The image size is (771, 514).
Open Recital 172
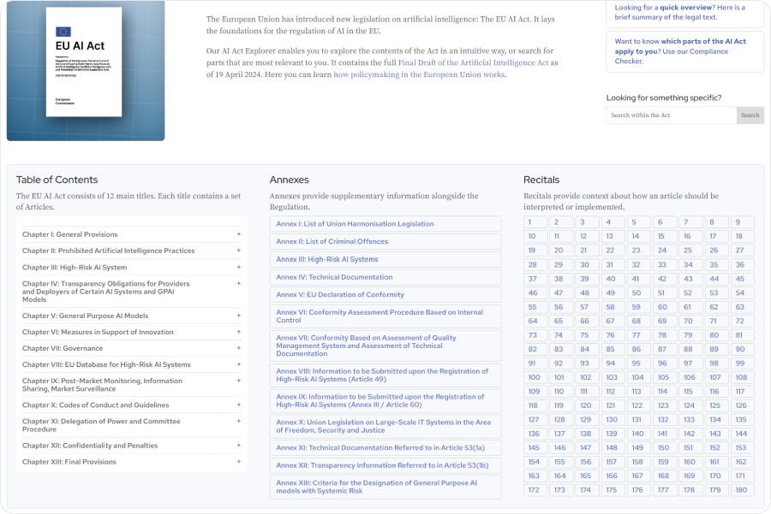point(535,490)
